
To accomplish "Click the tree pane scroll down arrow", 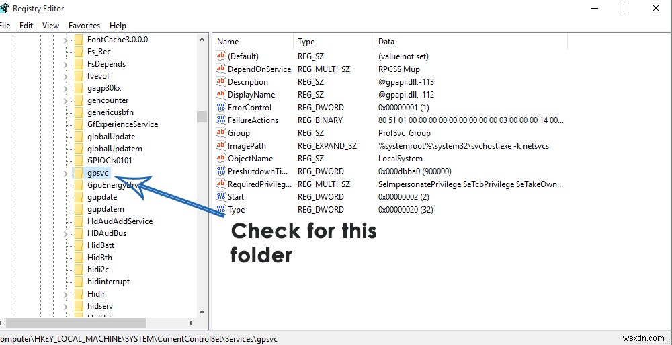I will pyautogui.click(x=202, y=312).
